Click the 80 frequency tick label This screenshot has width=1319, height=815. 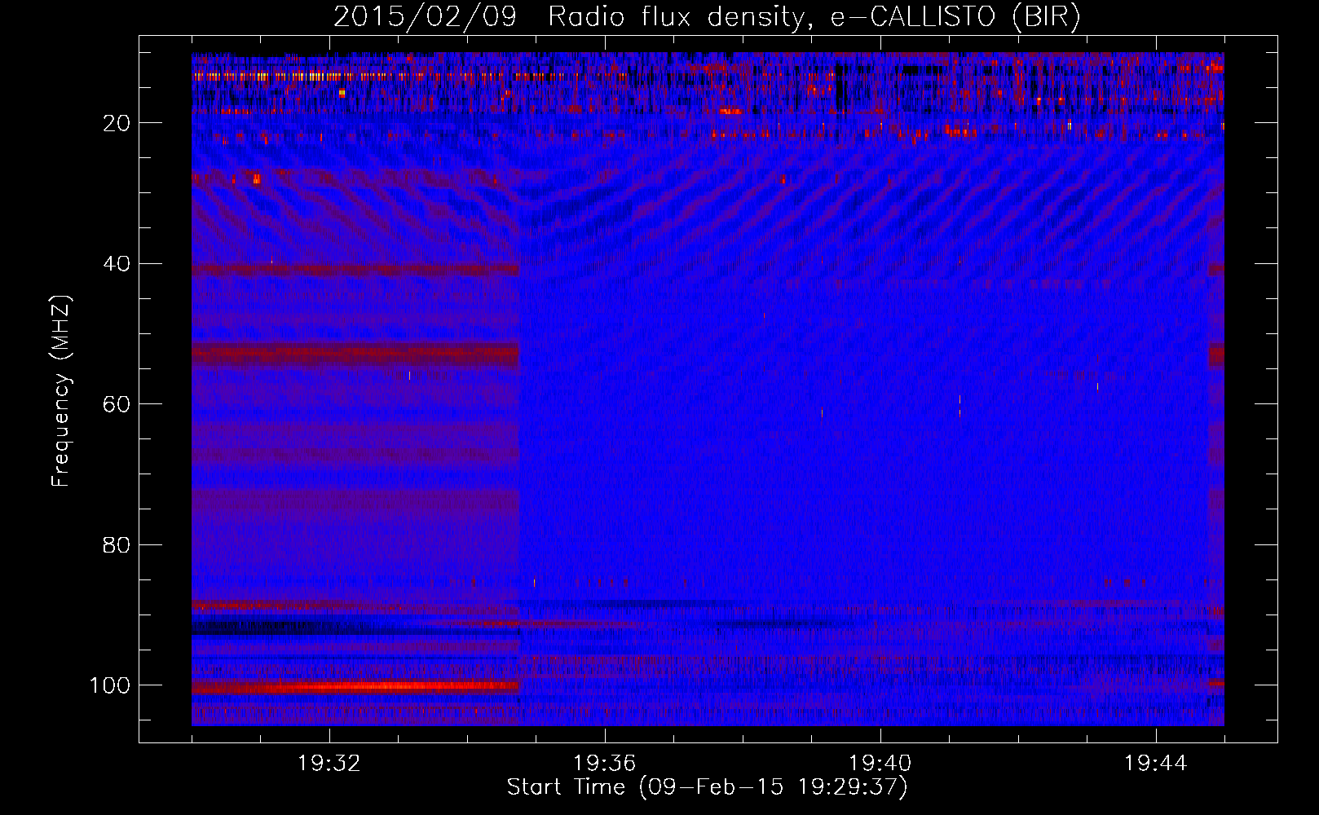tap(117, 544)
